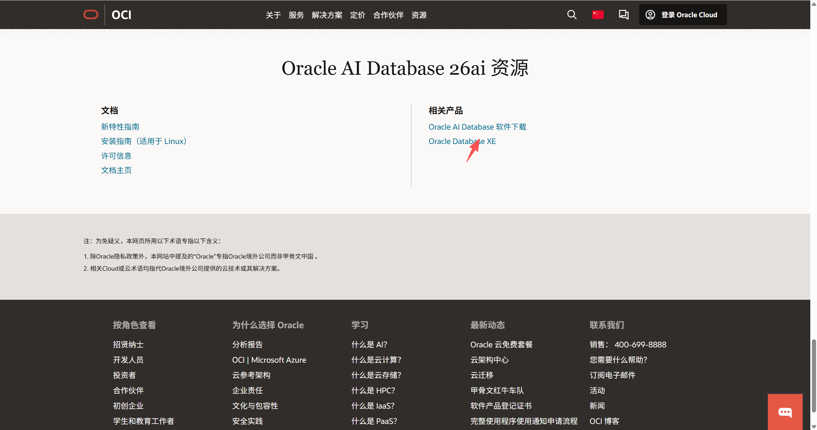Click the account profile icon beside 登录 Oracle Cloud

coord(650,15)
